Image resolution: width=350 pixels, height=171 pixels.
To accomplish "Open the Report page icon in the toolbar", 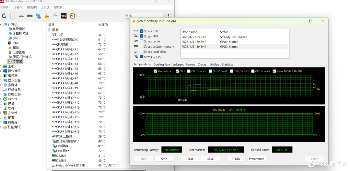I will tap(13, 16).
